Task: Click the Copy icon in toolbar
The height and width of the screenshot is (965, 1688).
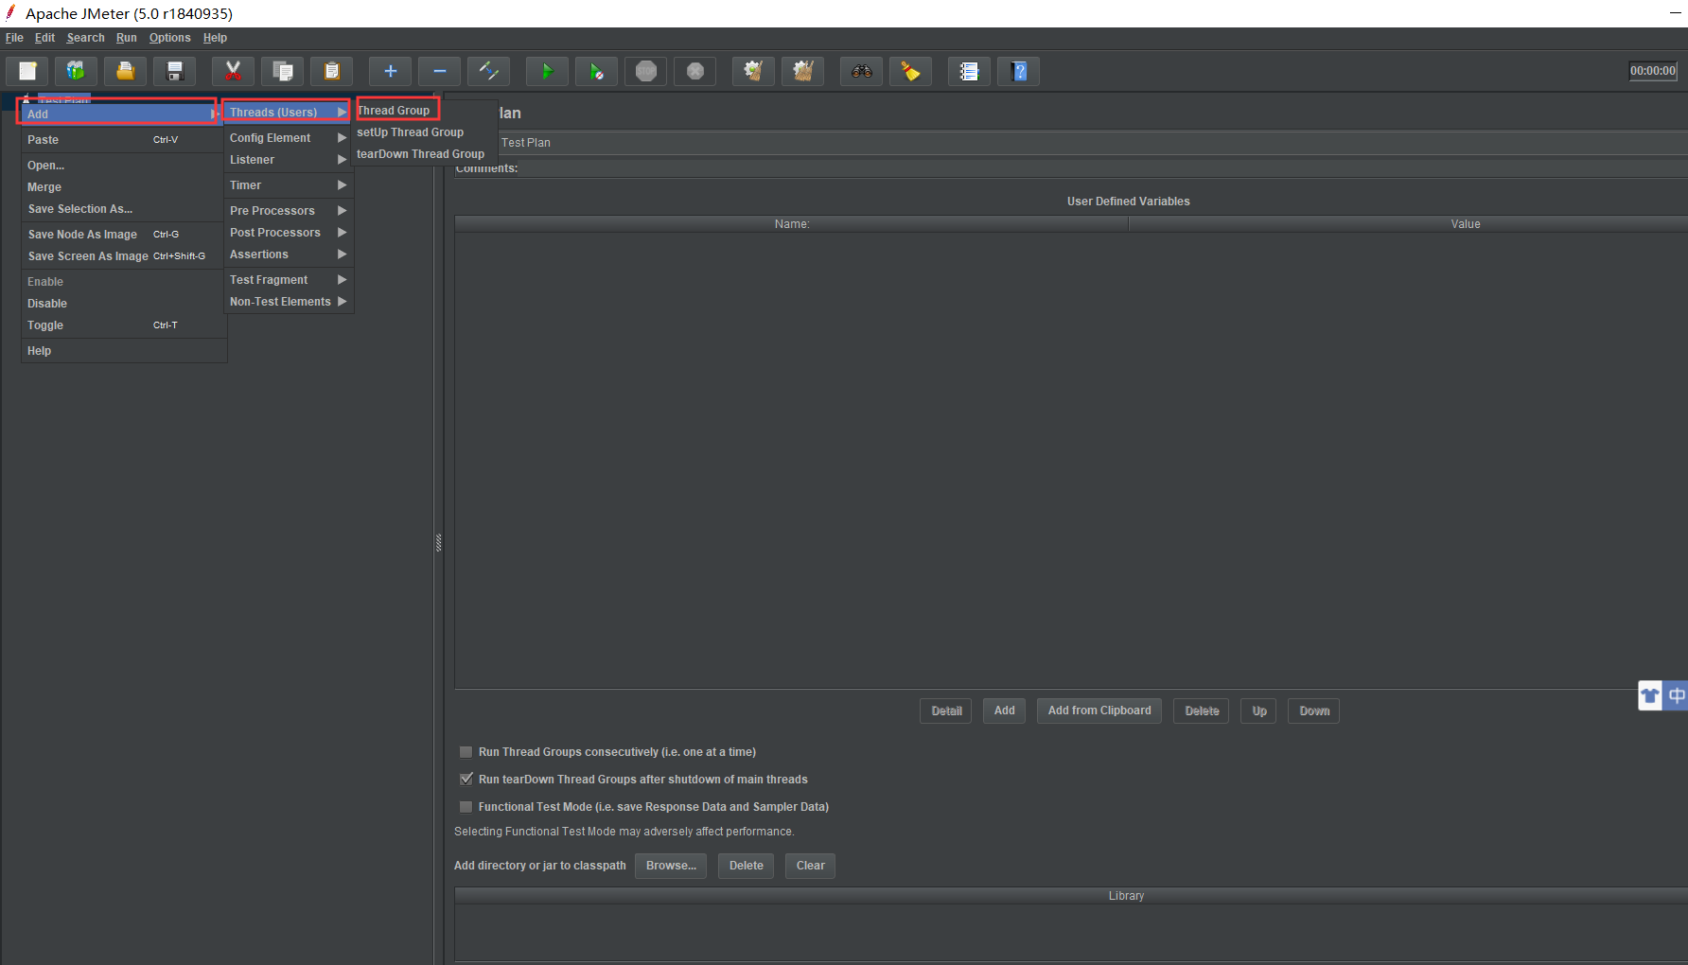Action: click(x=282, y=71)
